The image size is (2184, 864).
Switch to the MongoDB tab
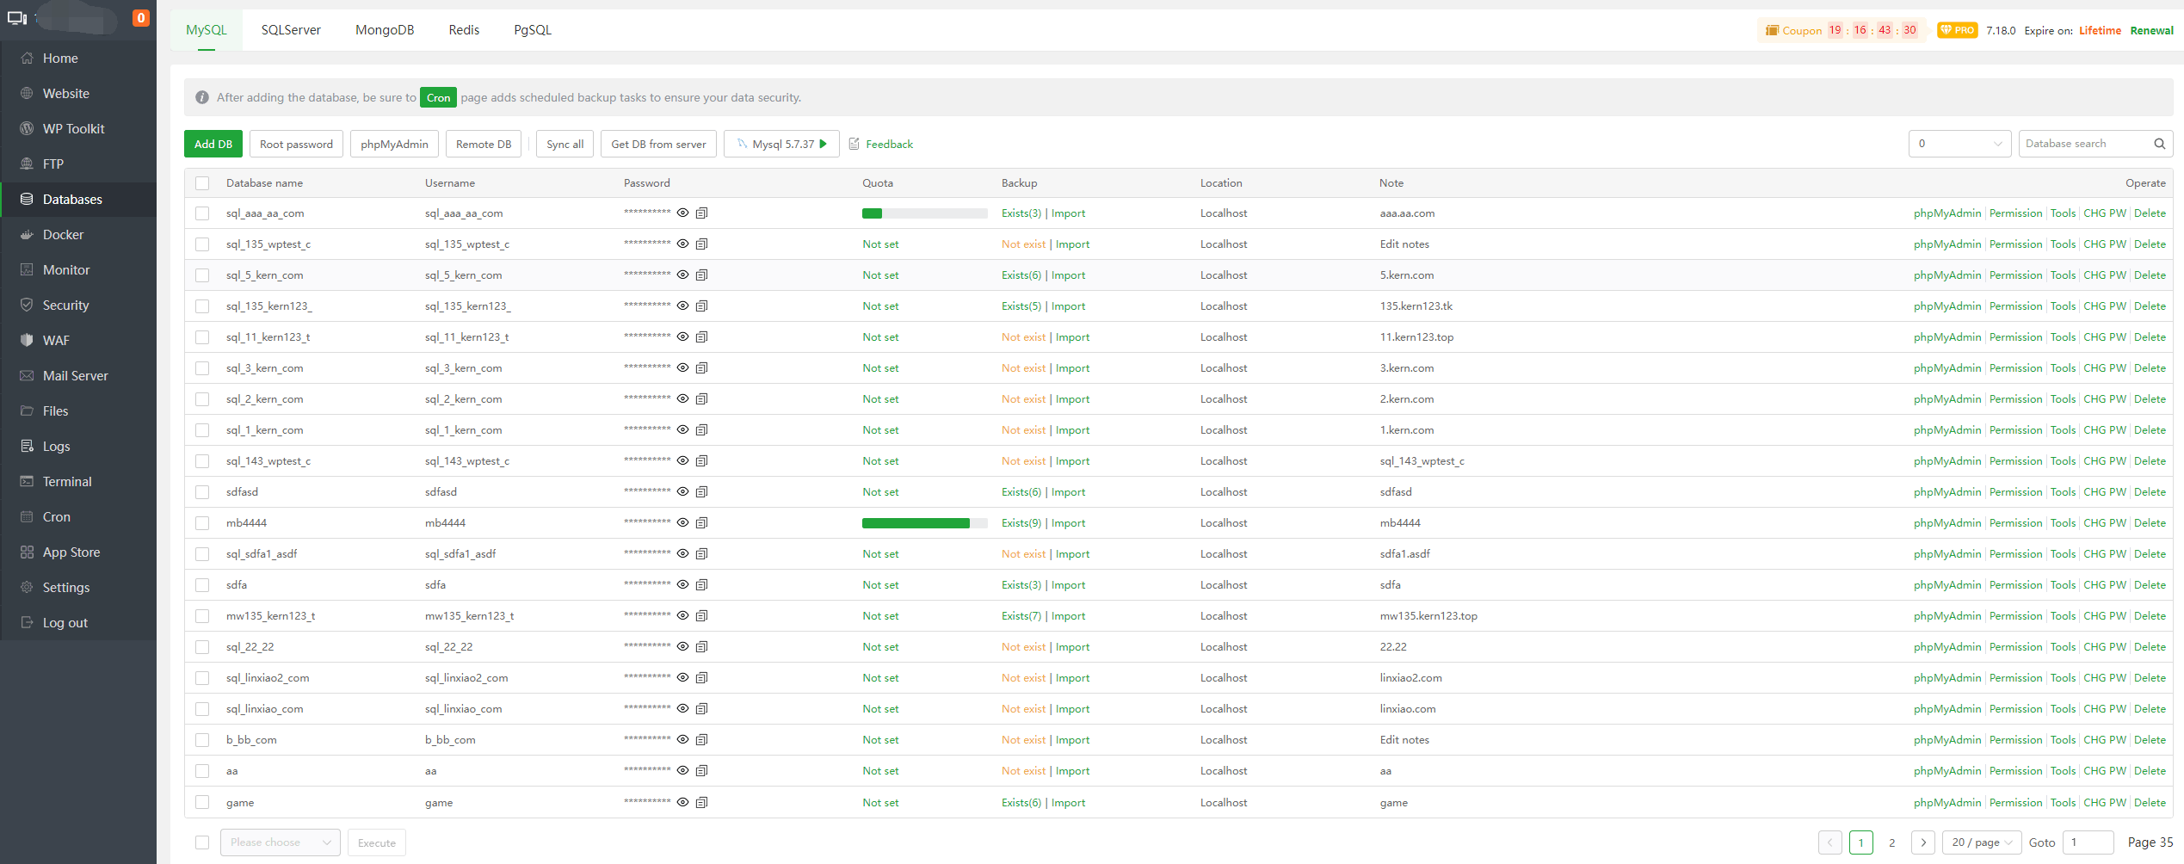pyautogui.click(x=385, y=30)
